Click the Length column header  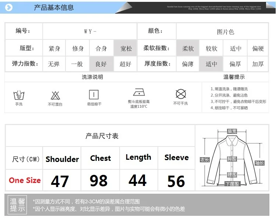[138, 158]
